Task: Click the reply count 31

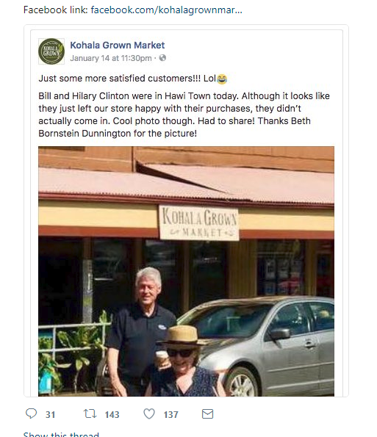Action: tap(51, 414)
